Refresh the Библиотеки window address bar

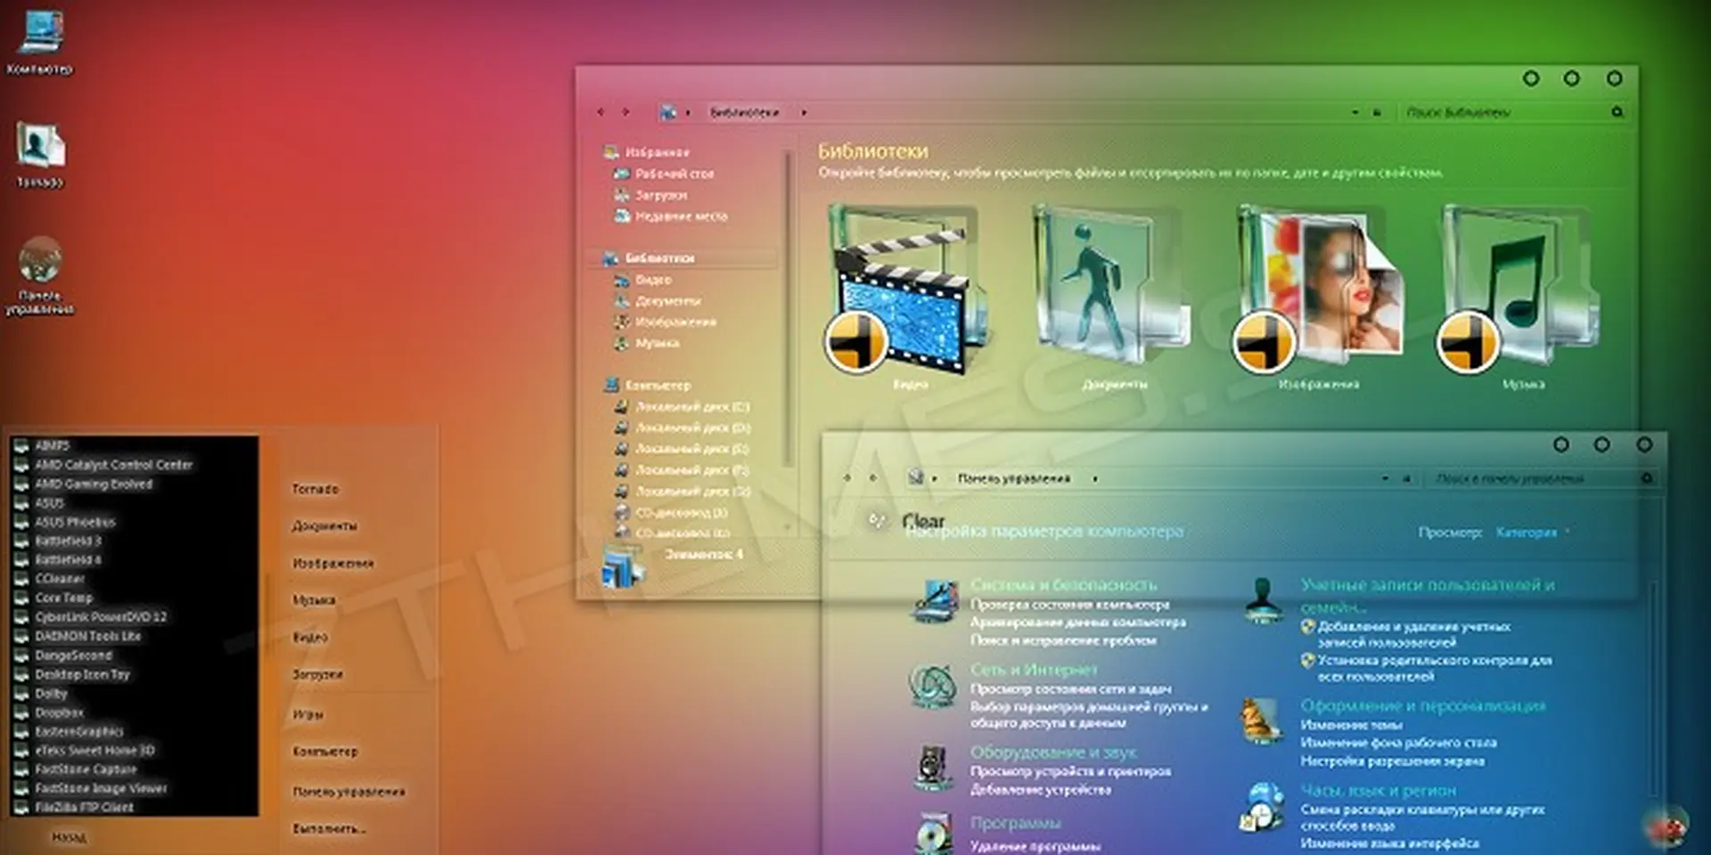click(x=1377, y=112)
